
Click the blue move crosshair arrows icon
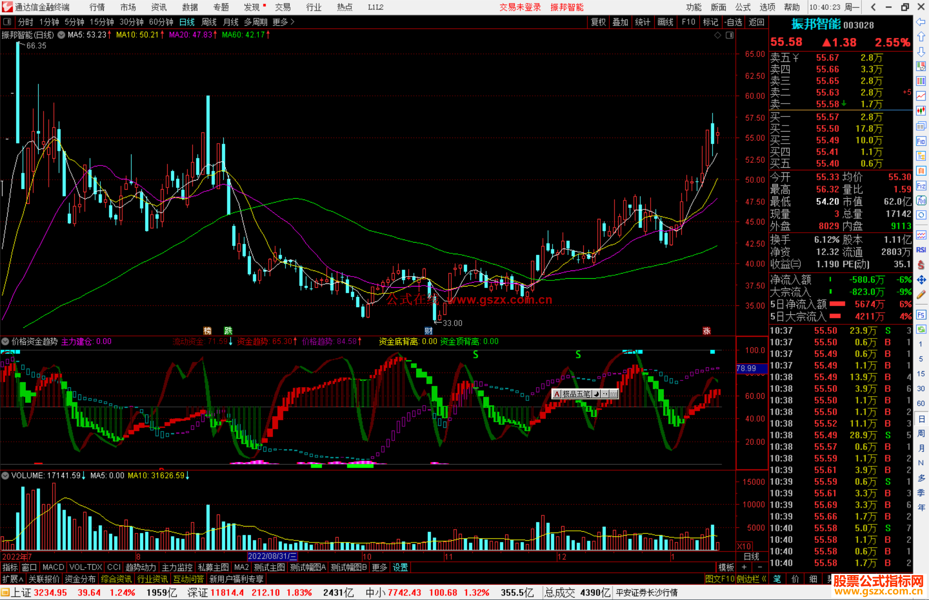click(921, 280)
